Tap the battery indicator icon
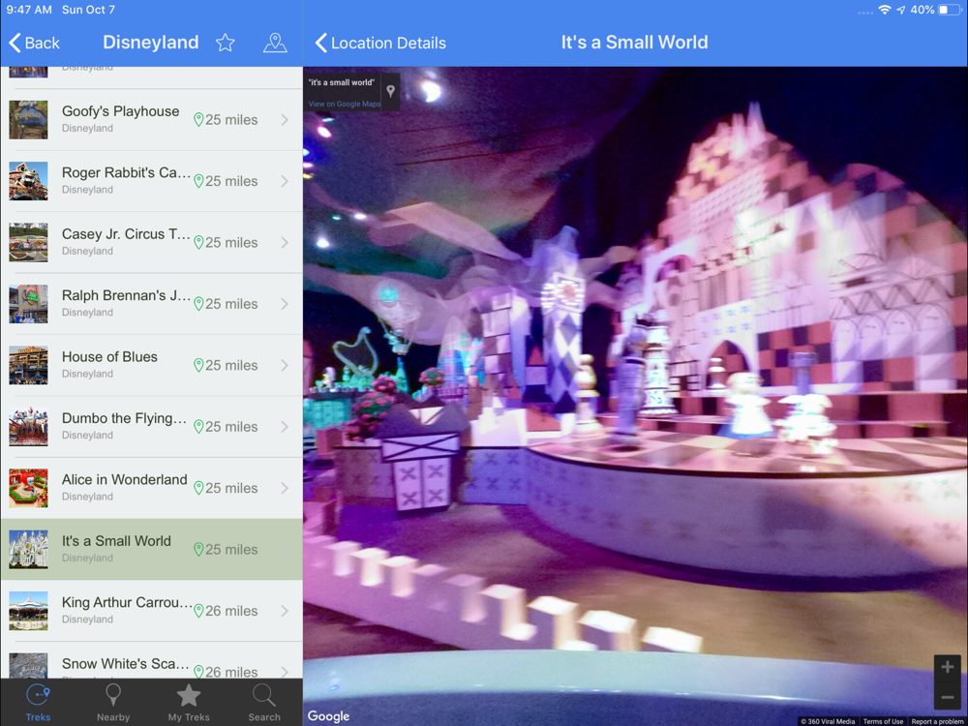The image size is (968, 726). pyautogui.click(x=951, y=10)
